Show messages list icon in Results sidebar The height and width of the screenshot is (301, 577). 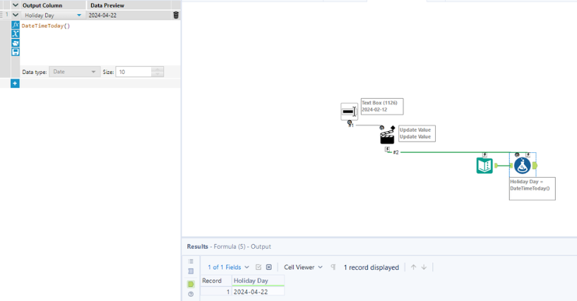coord(191,262)
